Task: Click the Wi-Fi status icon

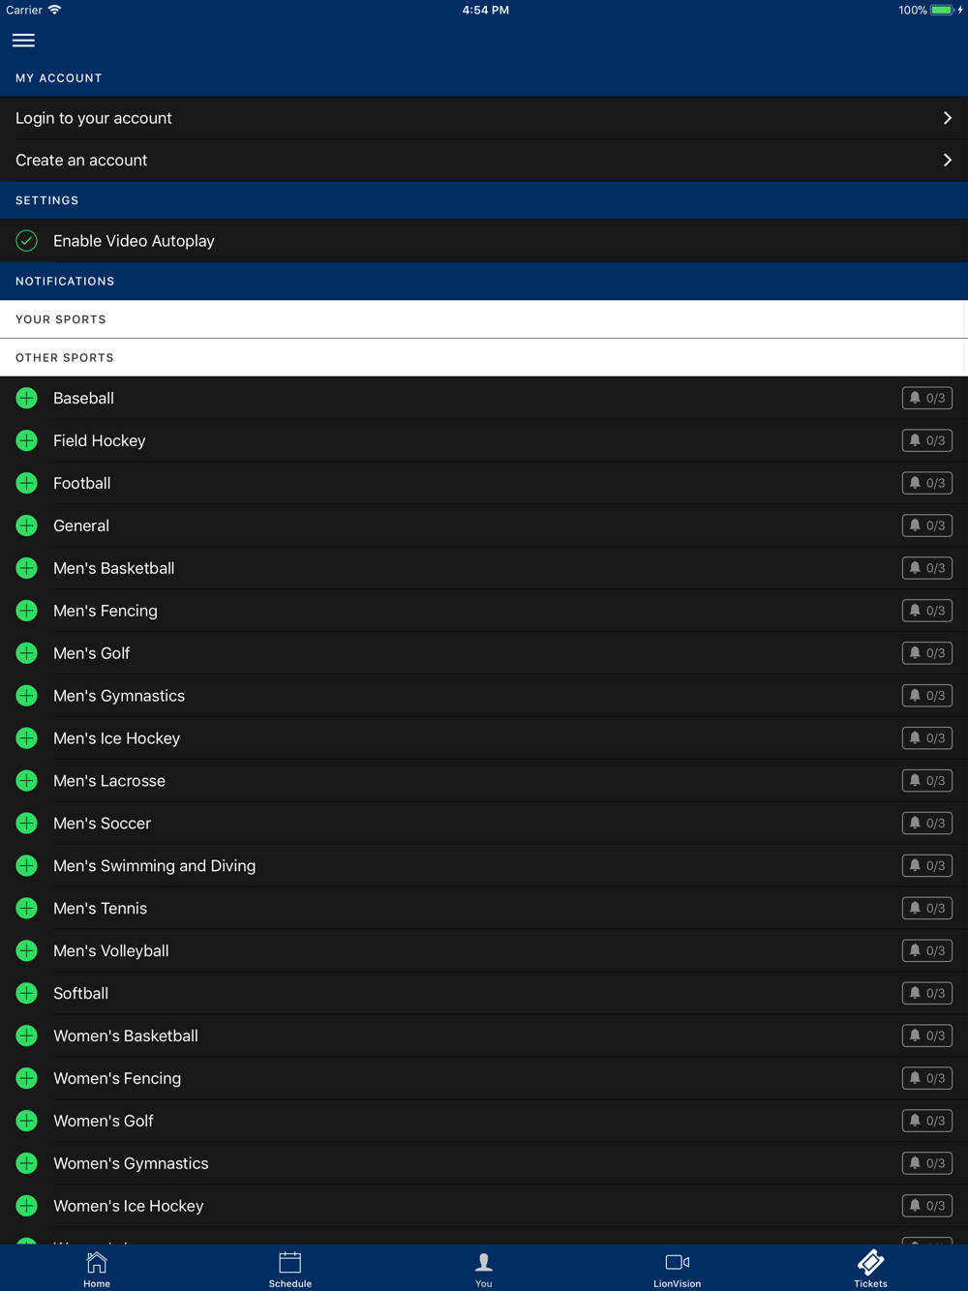Action: pos(55,10)
